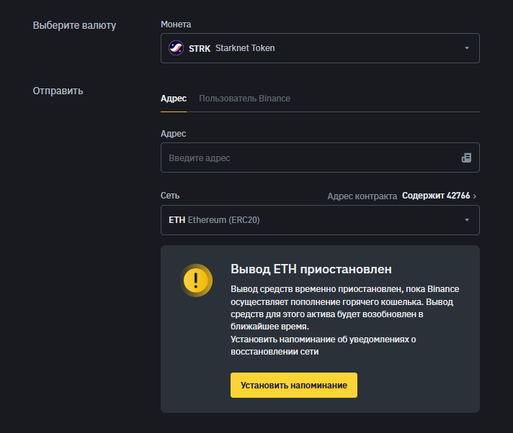Click the Сеть field label
This screenshot has width=513, height=433.
tap(170, 196)
